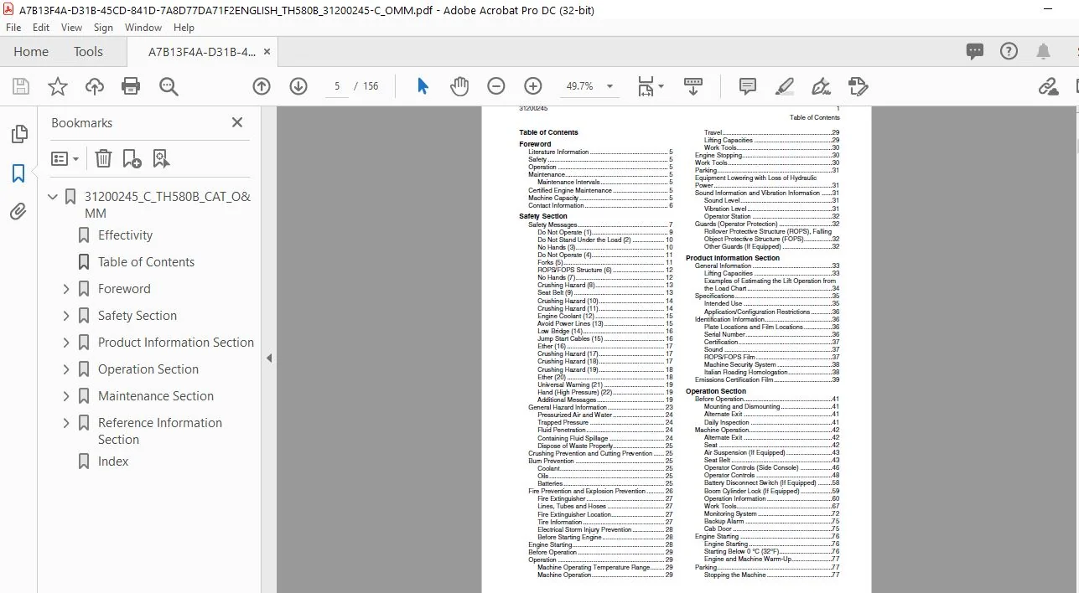This screenshot has height=593, width=1079.
Task: Expand the Maintenance Section bookmark
Action: pyautogui.click(x=66, y=396)
